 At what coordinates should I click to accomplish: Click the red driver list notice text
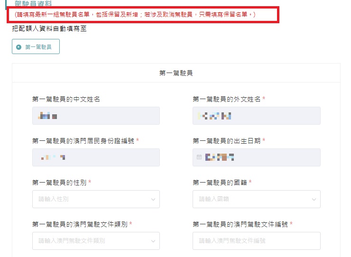(x=135, y=15)
